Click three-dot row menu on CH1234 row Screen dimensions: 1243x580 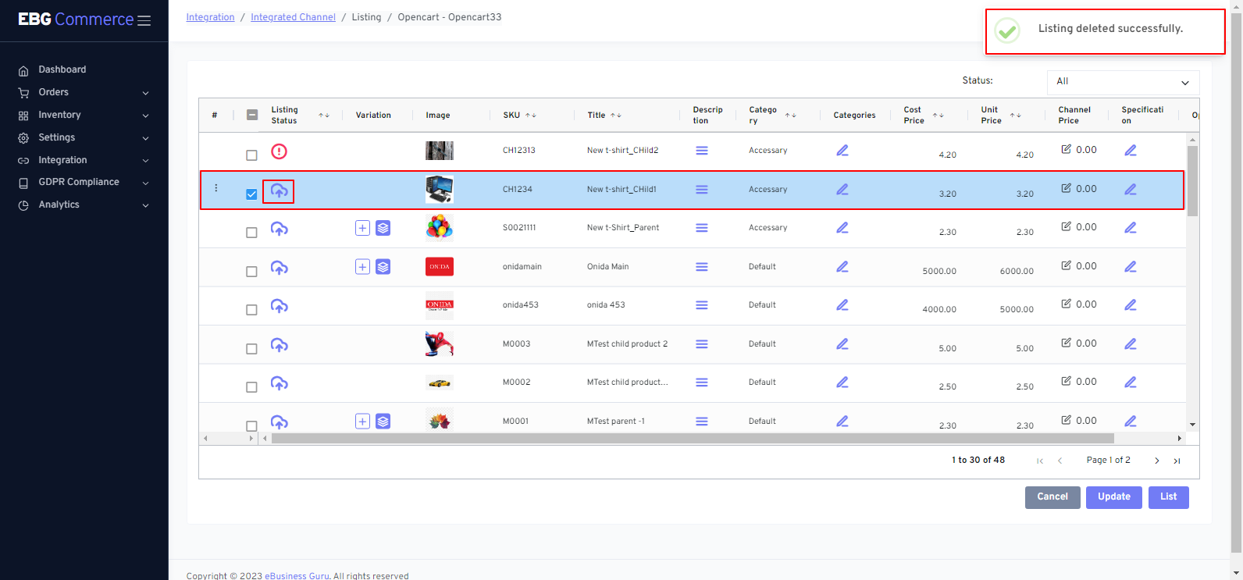[216, 188]
